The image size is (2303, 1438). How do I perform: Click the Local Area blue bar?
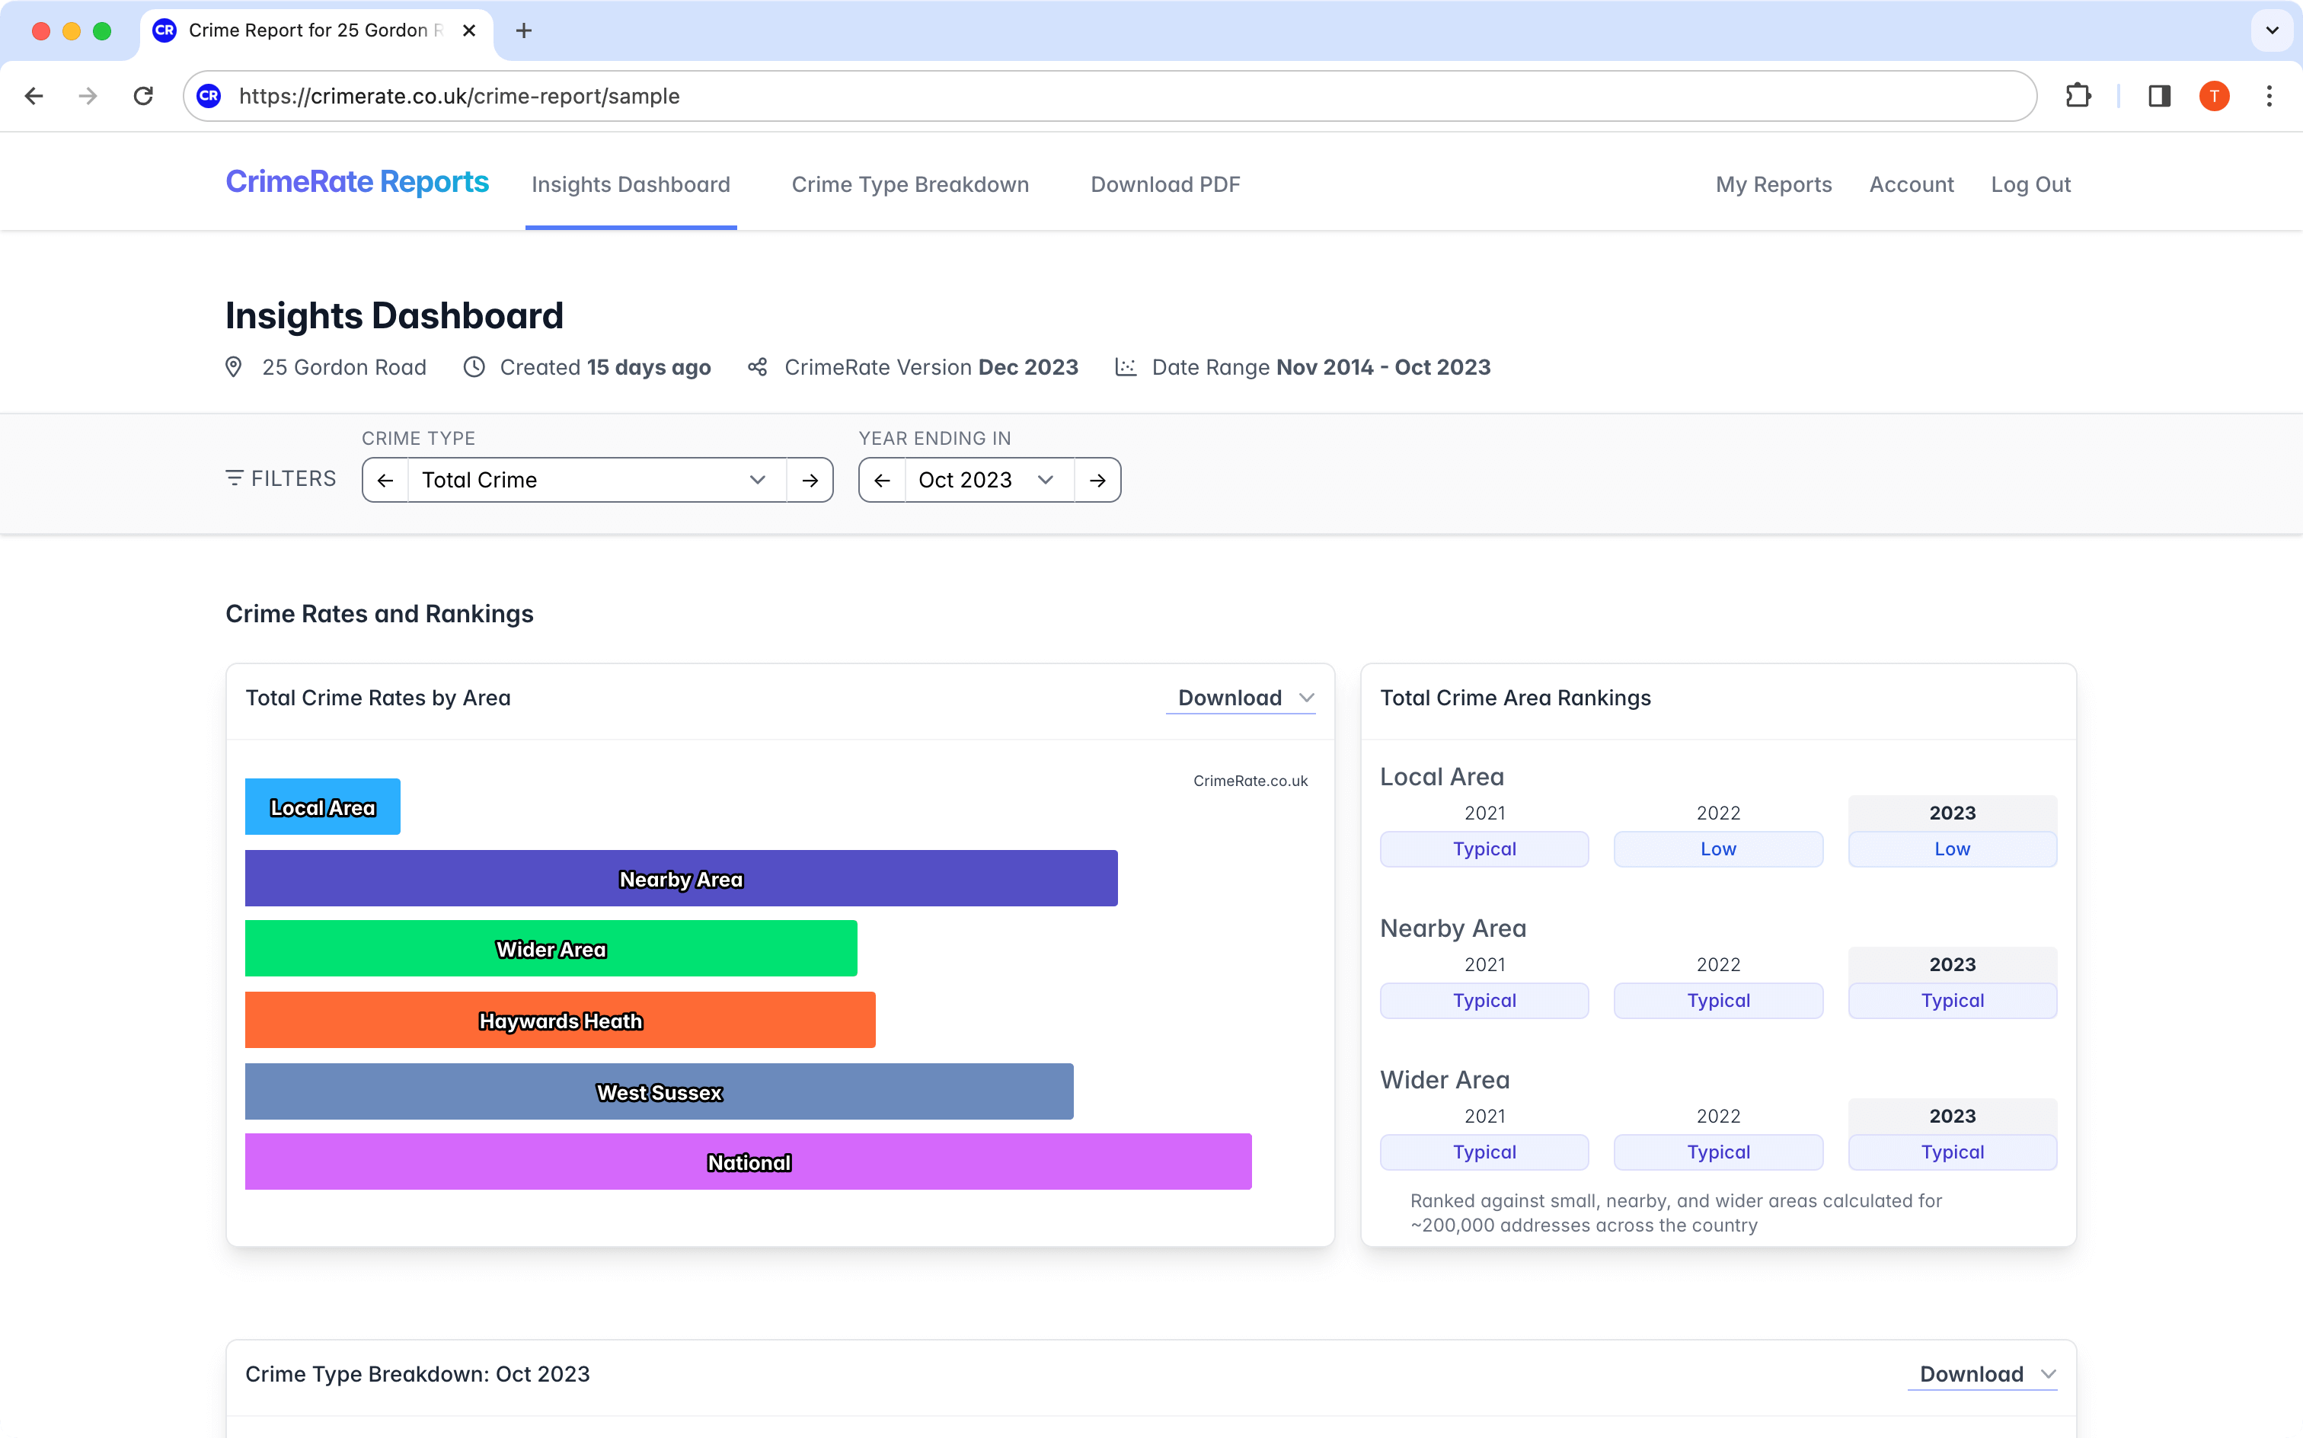tap(324, 807)
